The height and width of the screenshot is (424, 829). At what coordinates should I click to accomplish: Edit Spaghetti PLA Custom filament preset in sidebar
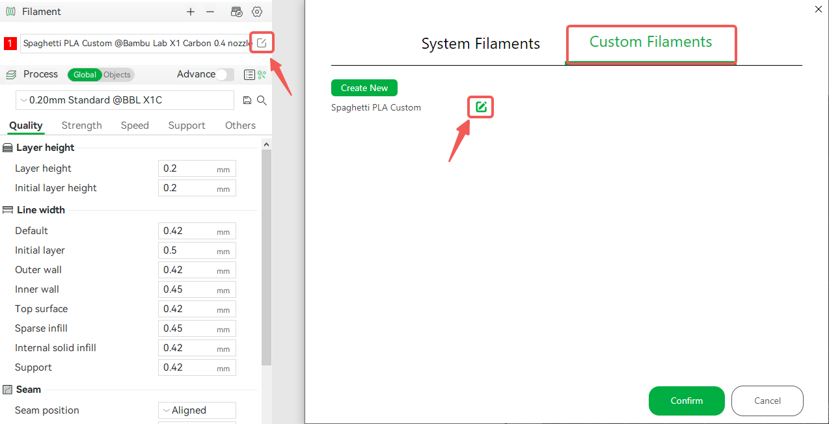click(x=262, y=43)
